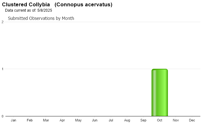Select the Jan label on the x-axis
Screen dimensions: 202x123
coord(13,120)
